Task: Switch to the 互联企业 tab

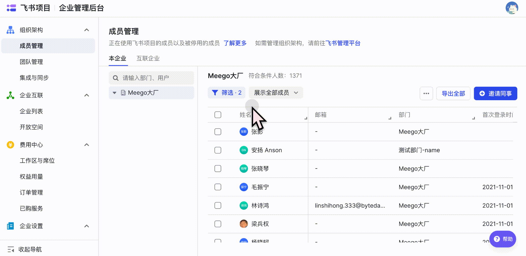Action: [148, 58]
